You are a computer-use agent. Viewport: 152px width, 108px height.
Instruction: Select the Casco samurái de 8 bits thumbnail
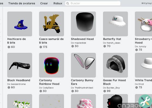tap(52, 24)
